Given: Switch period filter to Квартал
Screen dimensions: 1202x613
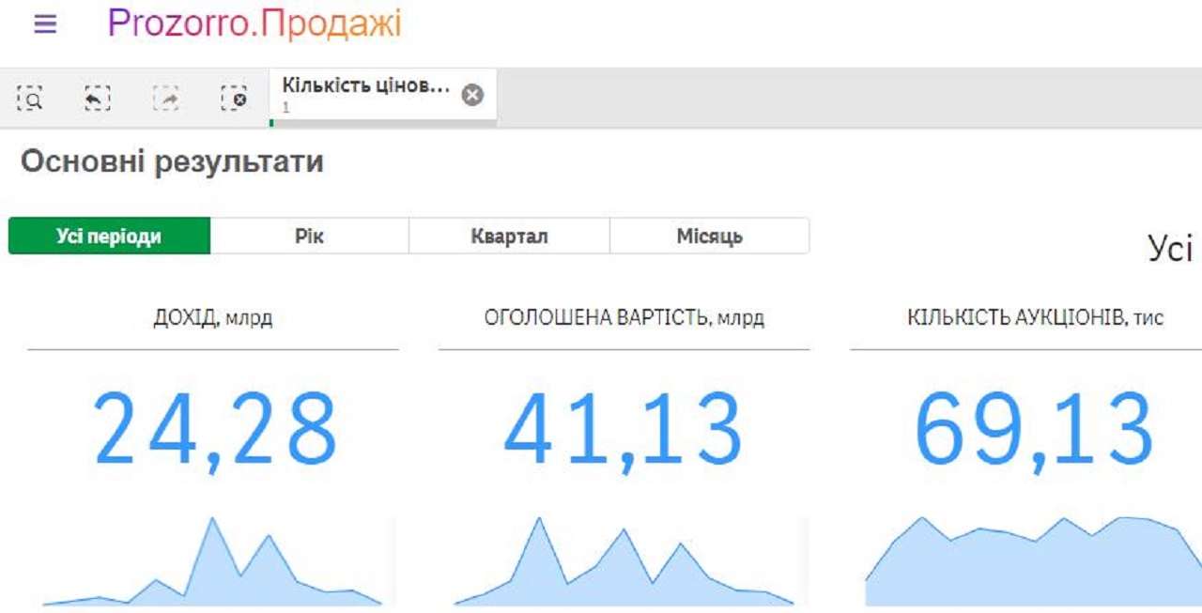Looking at the screenshot, I should tap(509, 237).
